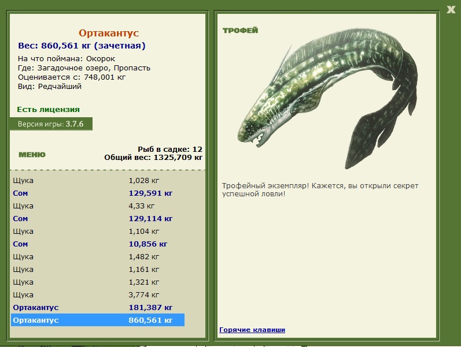This screenshot has width=461, height=347.
Task: Select the Сом 10,856 кг row
Action: 98,244
